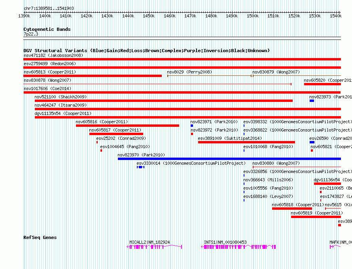Click the nsv464247 (Itsara2009) label
Image resolution: width=352 pixels, height=269 pixels.
(x=61, y=105)
